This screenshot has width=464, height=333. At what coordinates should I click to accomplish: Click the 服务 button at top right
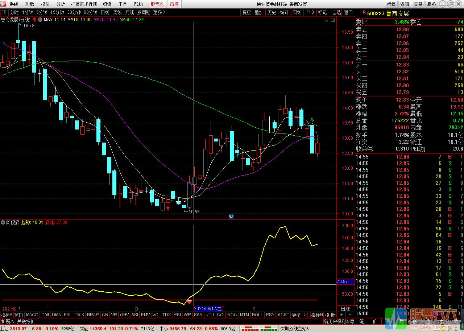(x=431, y=4)
